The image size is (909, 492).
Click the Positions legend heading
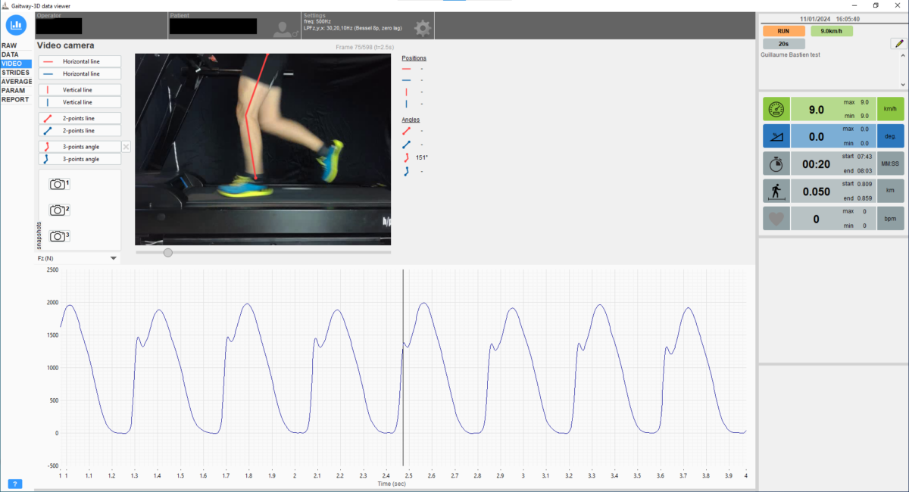(x=414, y=58)
